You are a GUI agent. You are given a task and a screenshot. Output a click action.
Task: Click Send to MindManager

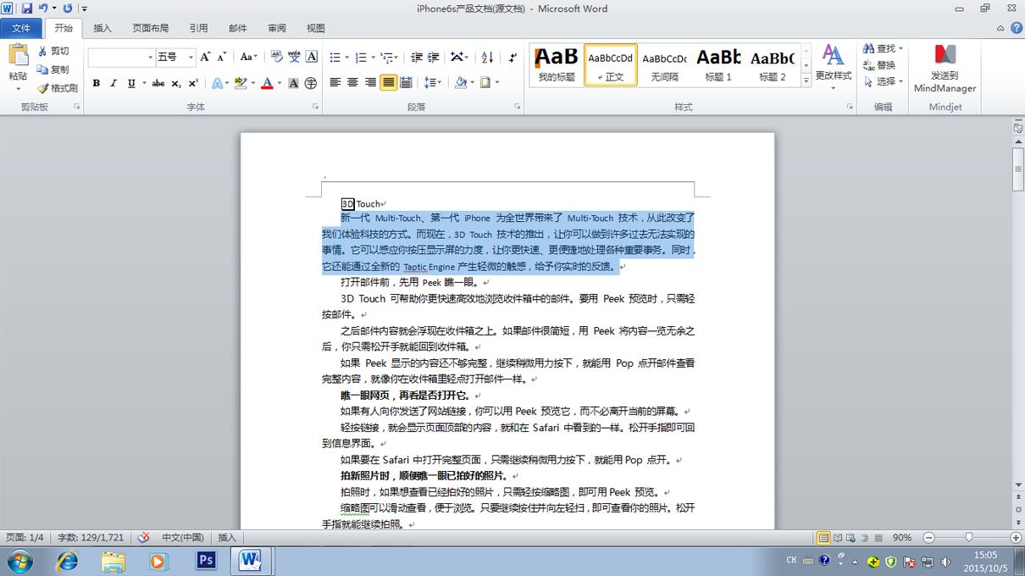point(945,69)
